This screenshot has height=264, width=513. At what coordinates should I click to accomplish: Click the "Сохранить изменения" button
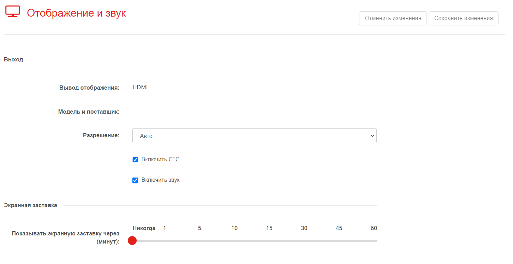(x=464, y=18)
